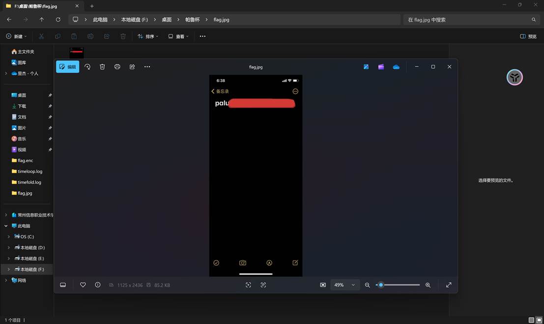This screenshot has height=324, width=544.
Task: Open the see-more menu in the Photos viewer
Action: point(147,66)
